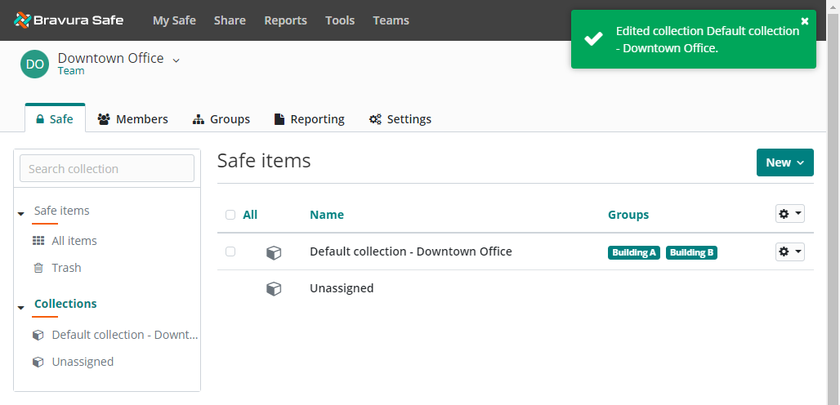The height and width of the screenshot is (405, 840).
Task: Open Default collection - Downtown Office link
Action: (411, 251)
